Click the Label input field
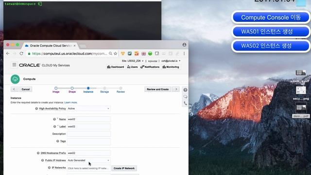The width and height of the screenshot is (311, 175). point(88,126)
